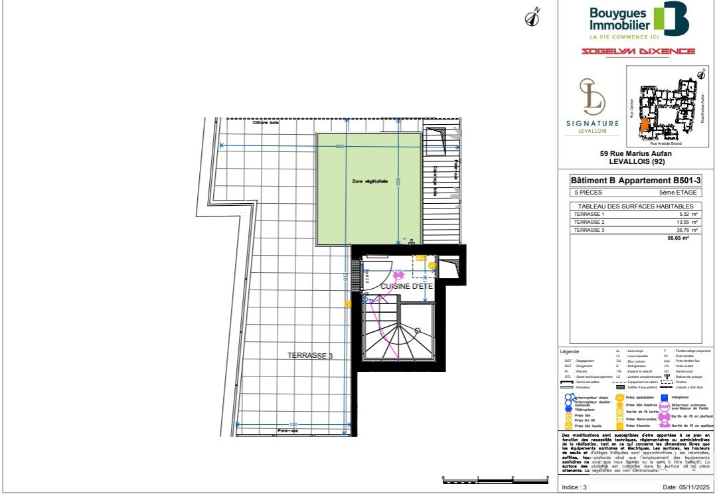
Task: Click the 59 Rue Marius Aufan address
Action: coord(635,153)
